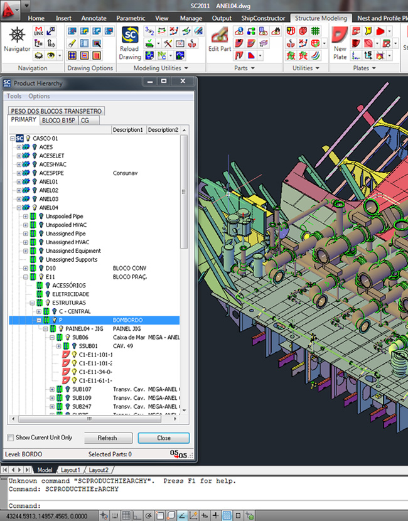
Task: Open the ShipConstructor ribbon tab
Action: pyautogui.click(x=263, y=18)
